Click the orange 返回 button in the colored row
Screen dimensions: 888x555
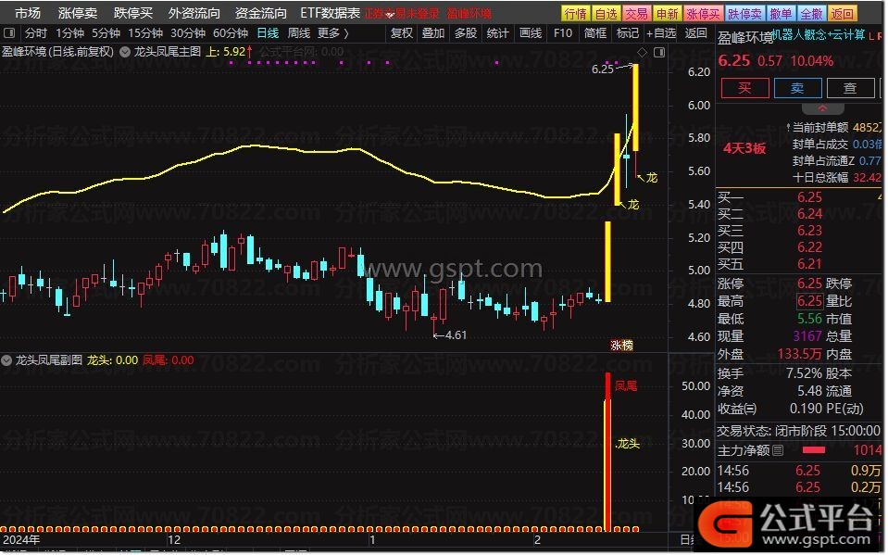tap(842, 13)
